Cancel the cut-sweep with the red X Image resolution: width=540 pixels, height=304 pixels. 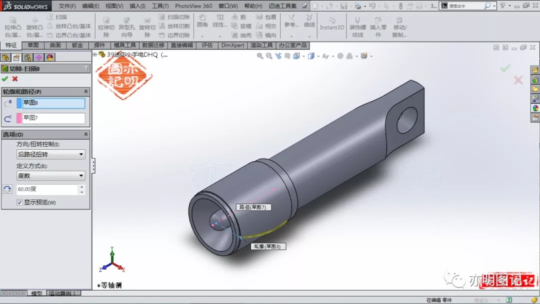(x=15, y=79)
